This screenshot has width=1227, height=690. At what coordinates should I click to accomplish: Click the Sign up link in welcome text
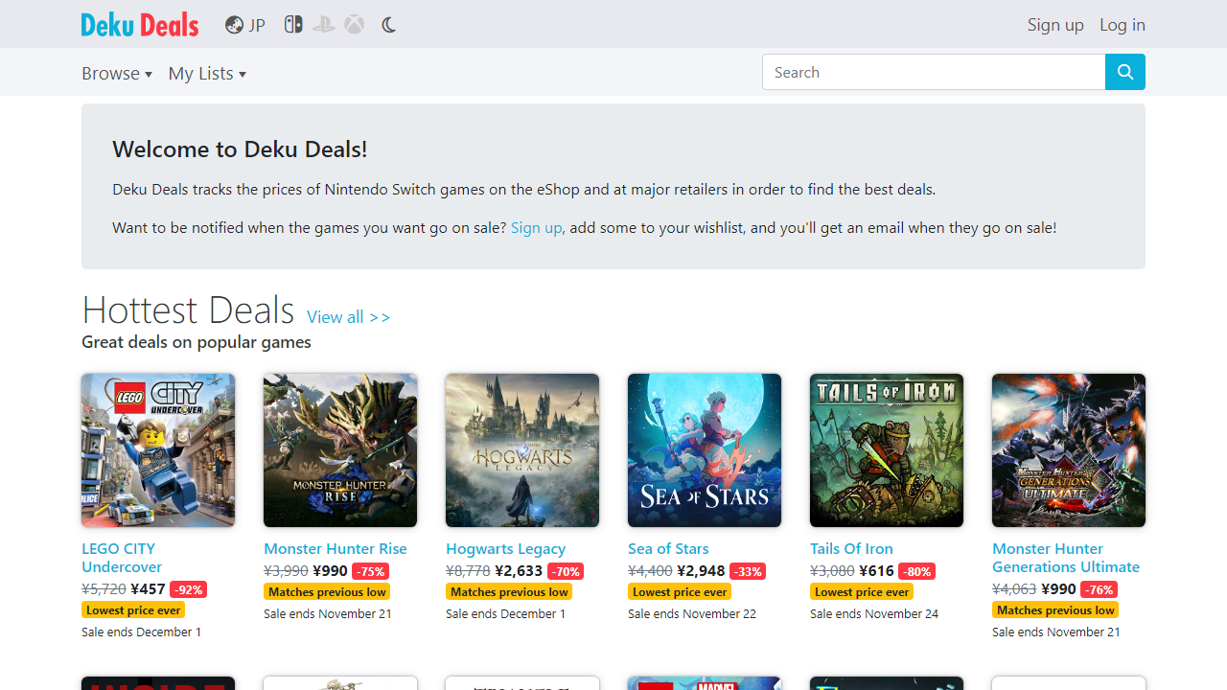[x=535, y=227]
